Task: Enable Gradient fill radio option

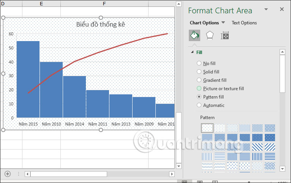Action: pos(199,80)
